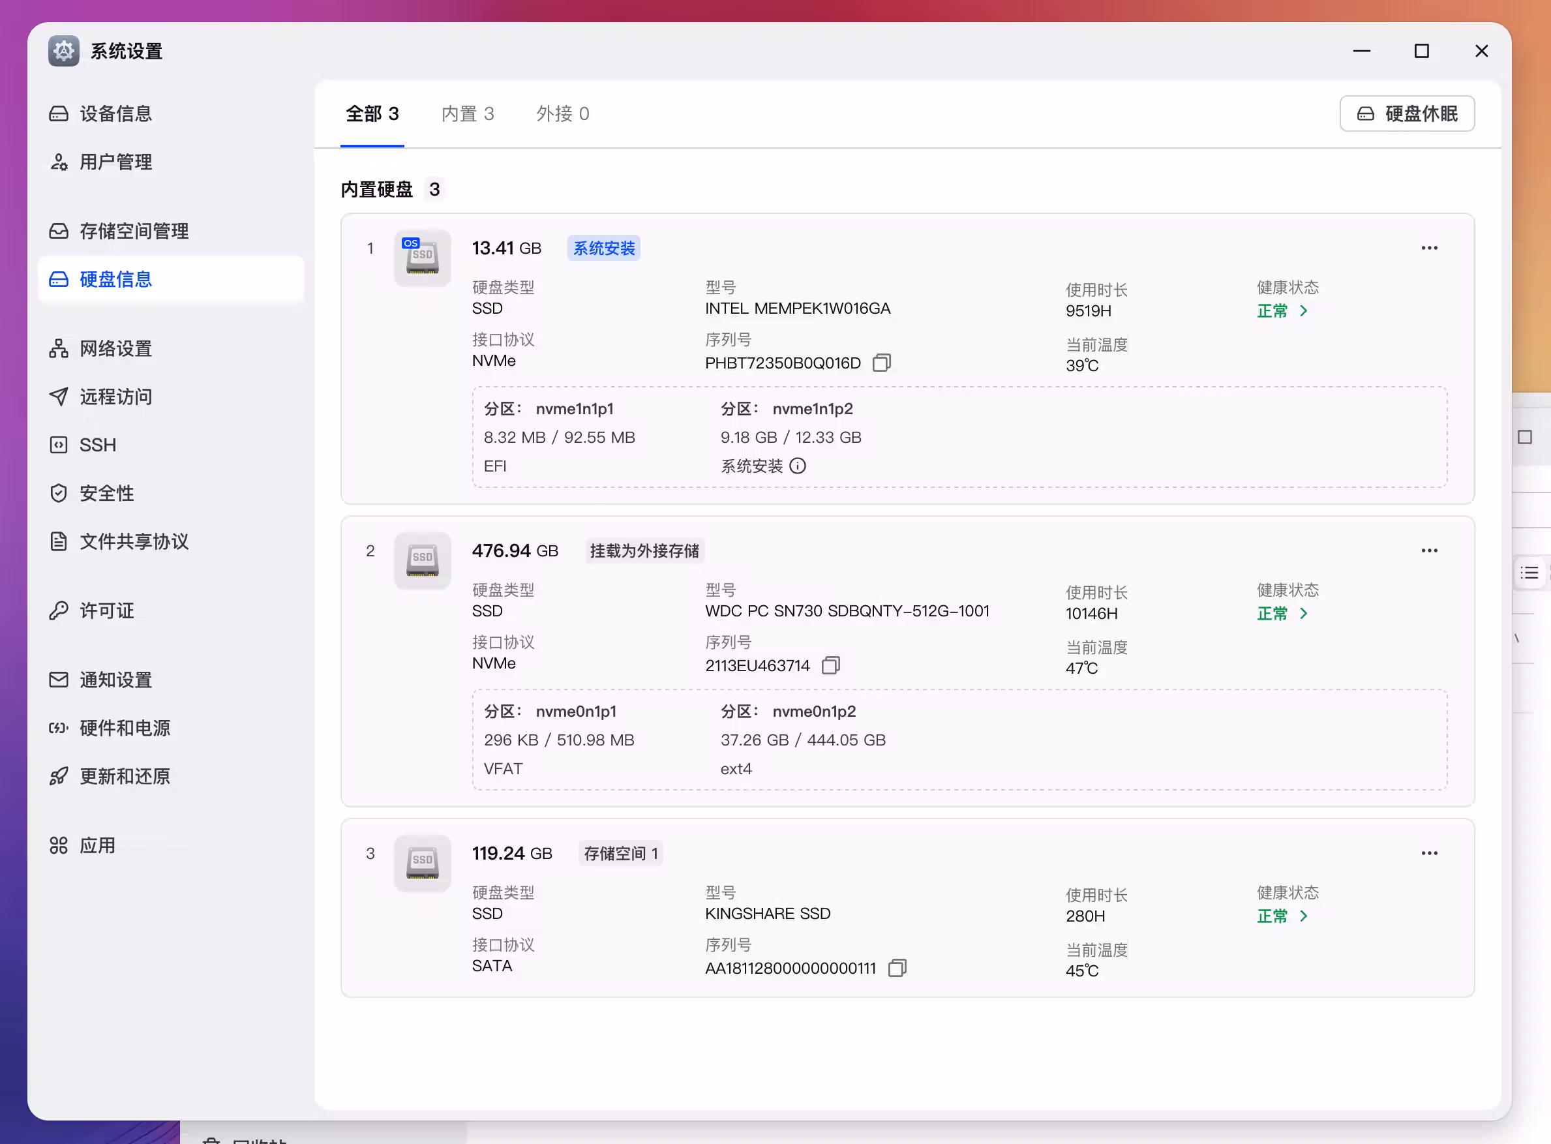The image size is (1551, 1144).
Task: Click the 挂载为外接存储 tag
Action: [x=644, y=550]
